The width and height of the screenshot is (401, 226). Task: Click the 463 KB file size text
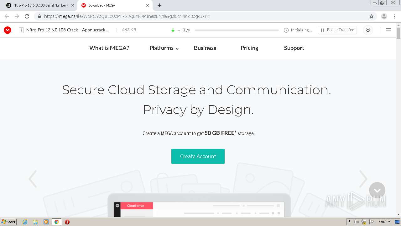pos(129,30)
